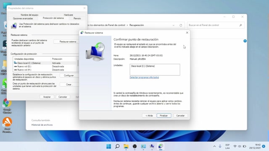This screenshot has width=269, height=151.
Task: Open the Control Panel taskbar icon
Action: point(143,146)
